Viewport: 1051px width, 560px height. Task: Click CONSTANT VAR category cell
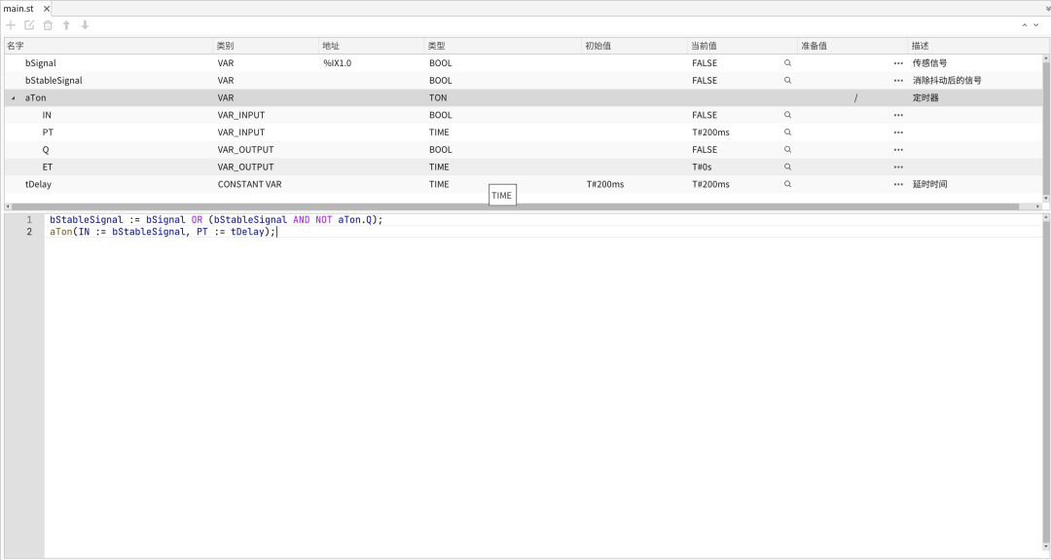249,184
